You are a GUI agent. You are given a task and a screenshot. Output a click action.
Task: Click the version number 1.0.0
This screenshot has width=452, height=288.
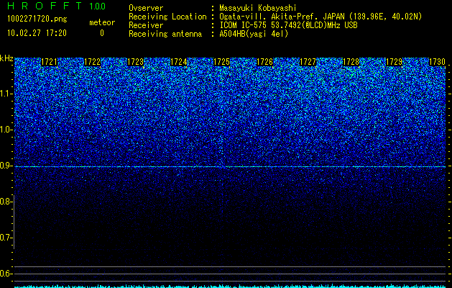tap(98, 6)
